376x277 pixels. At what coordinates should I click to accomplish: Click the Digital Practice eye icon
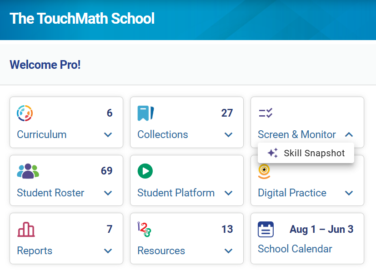[264, 172]
